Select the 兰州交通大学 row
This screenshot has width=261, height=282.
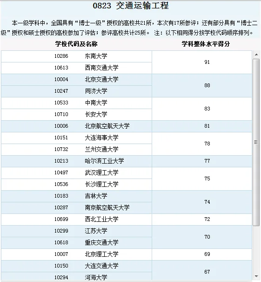[x=76, y=150]
